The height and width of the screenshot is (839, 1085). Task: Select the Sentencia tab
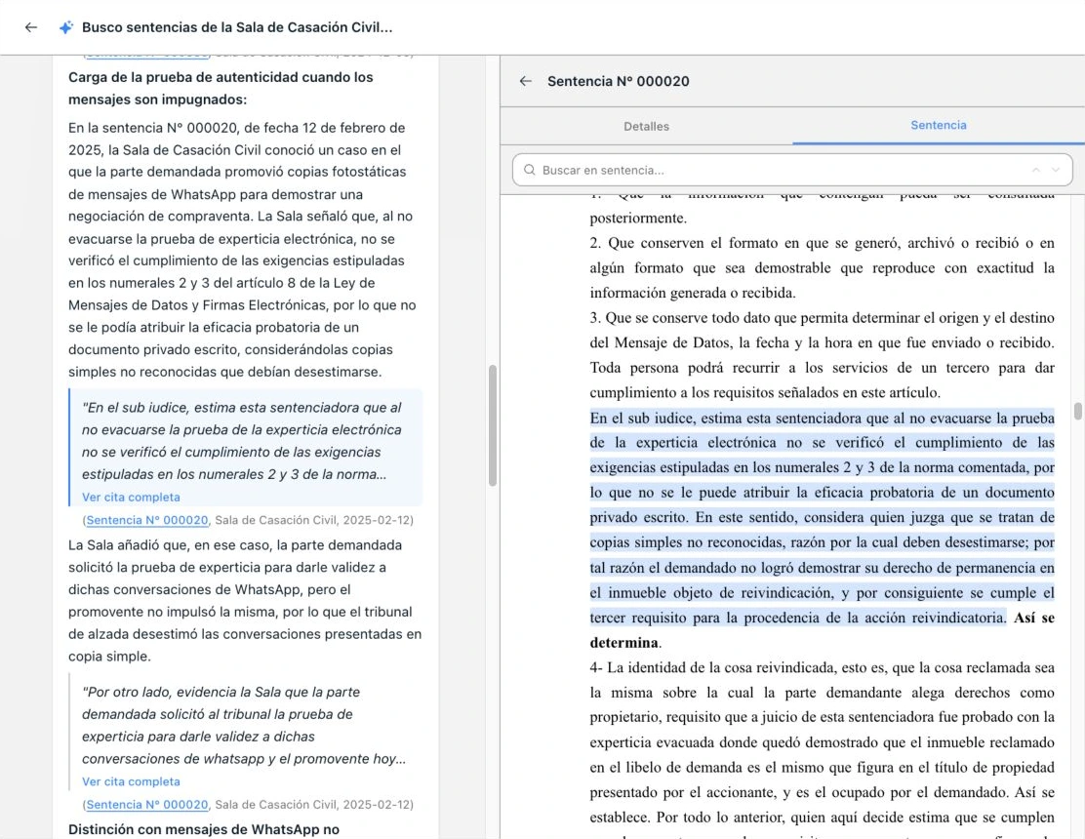pyautogui.click(x=939, y=125)
